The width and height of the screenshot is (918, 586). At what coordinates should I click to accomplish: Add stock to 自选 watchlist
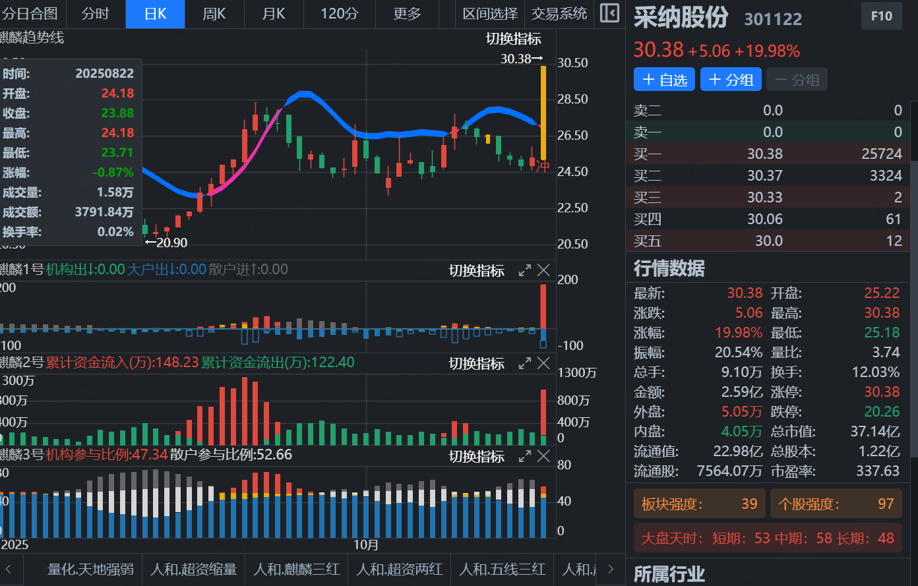point(665,80)
